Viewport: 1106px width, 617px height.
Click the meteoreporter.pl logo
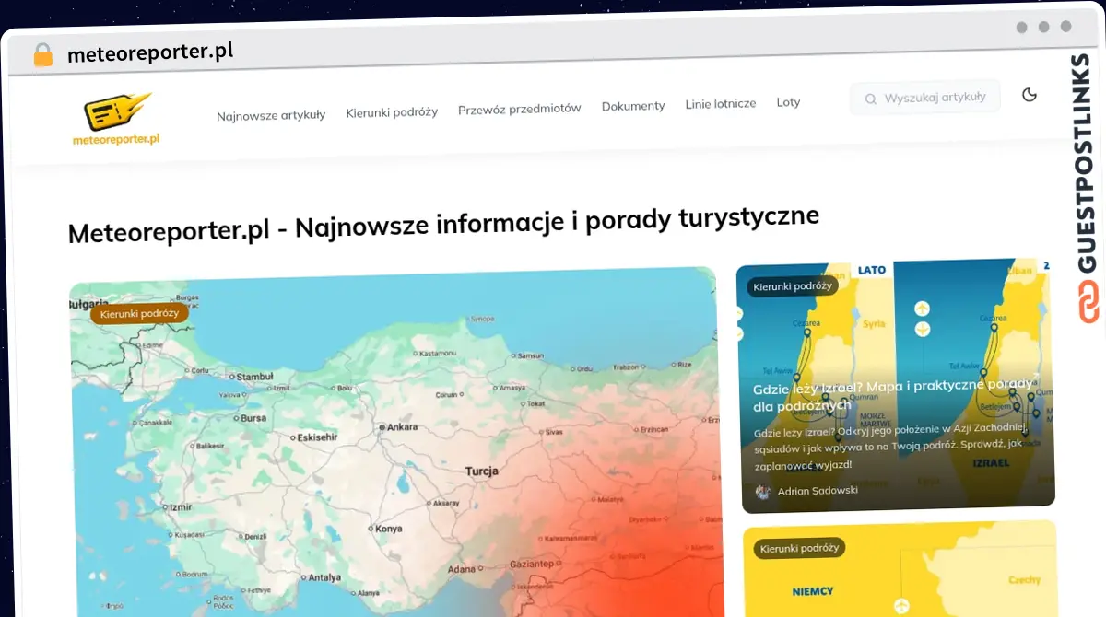(117, 120)
